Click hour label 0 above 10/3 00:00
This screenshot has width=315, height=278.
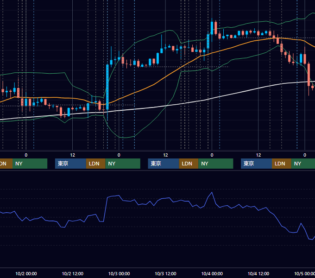119,155
